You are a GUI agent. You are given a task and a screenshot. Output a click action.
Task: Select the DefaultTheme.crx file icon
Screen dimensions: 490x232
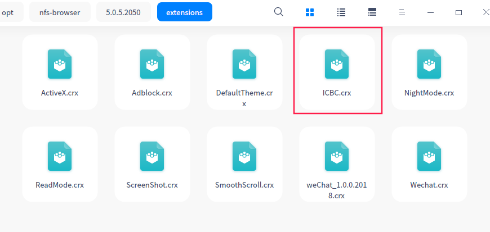point(244,64)
